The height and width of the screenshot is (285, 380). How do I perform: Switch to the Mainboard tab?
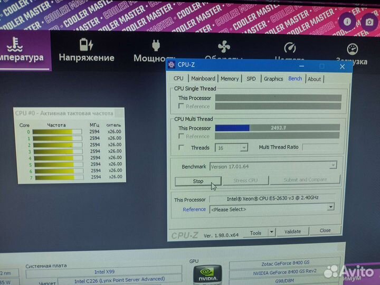[x=203, y=79]
